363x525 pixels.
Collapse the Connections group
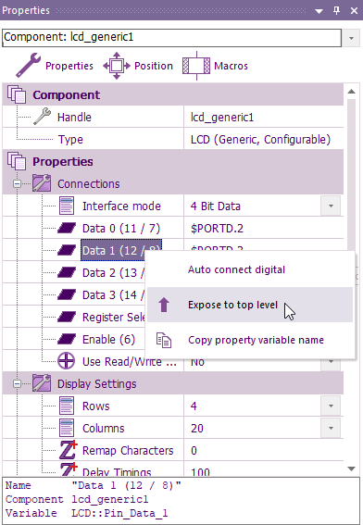tap(17, 183)
